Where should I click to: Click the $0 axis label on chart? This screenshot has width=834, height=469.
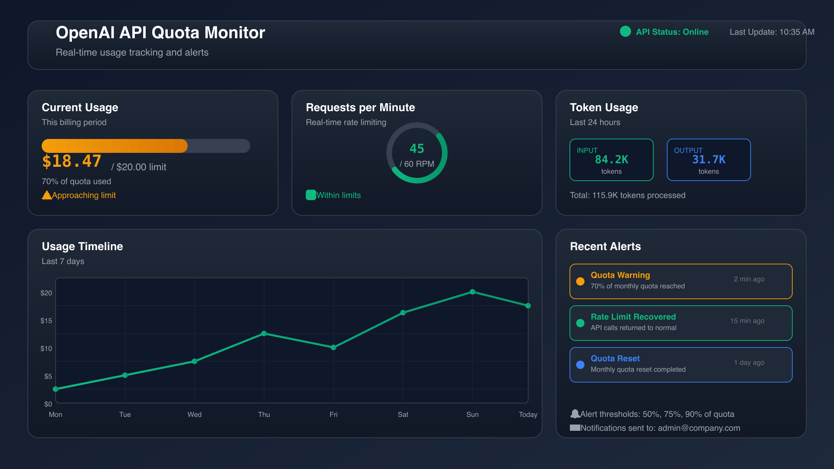point(48,404)
